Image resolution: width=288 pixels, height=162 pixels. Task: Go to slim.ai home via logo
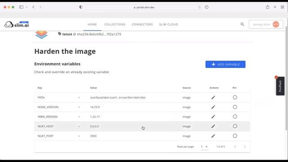tap(17, 24)
